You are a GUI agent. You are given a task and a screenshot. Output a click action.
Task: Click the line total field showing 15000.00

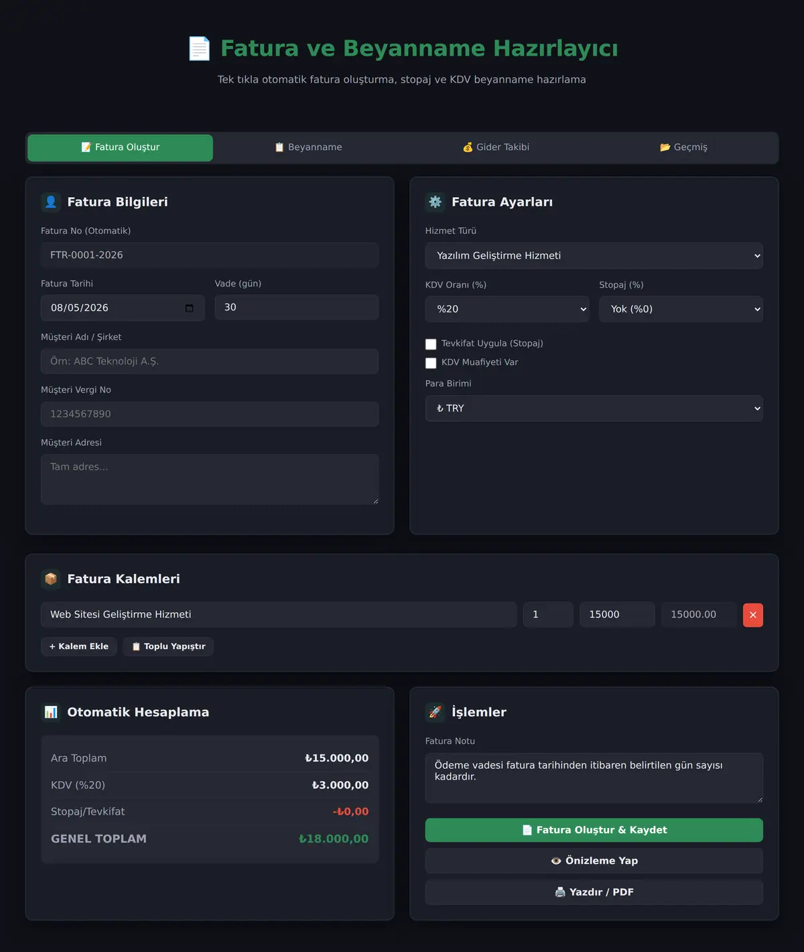(x=699, y=615)
